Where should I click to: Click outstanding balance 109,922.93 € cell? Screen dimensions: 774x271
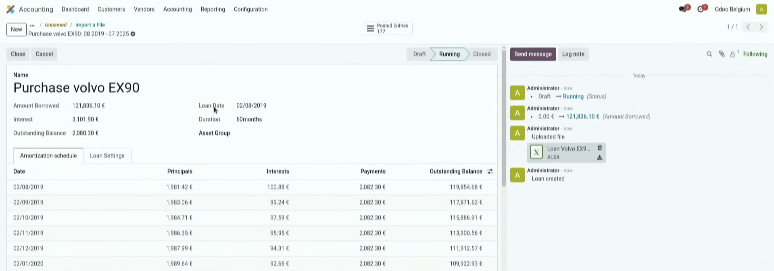pos(466,264)
